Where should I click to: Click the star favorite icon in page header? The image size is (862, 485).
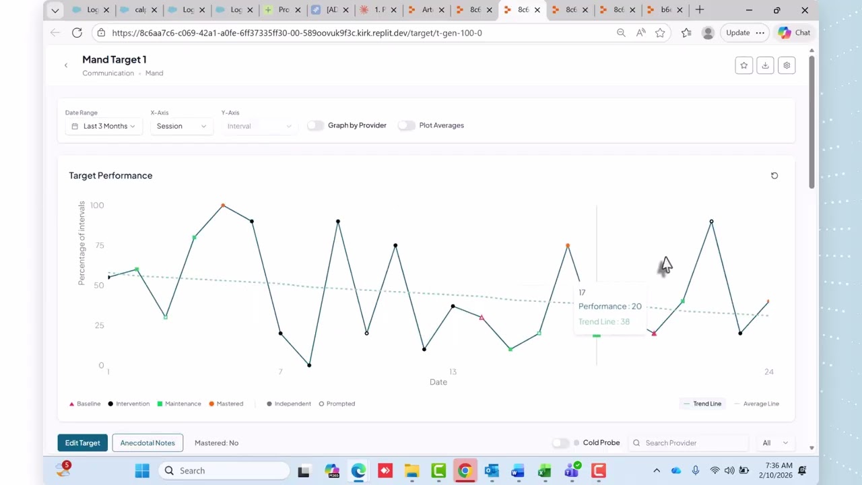point(744,65)
